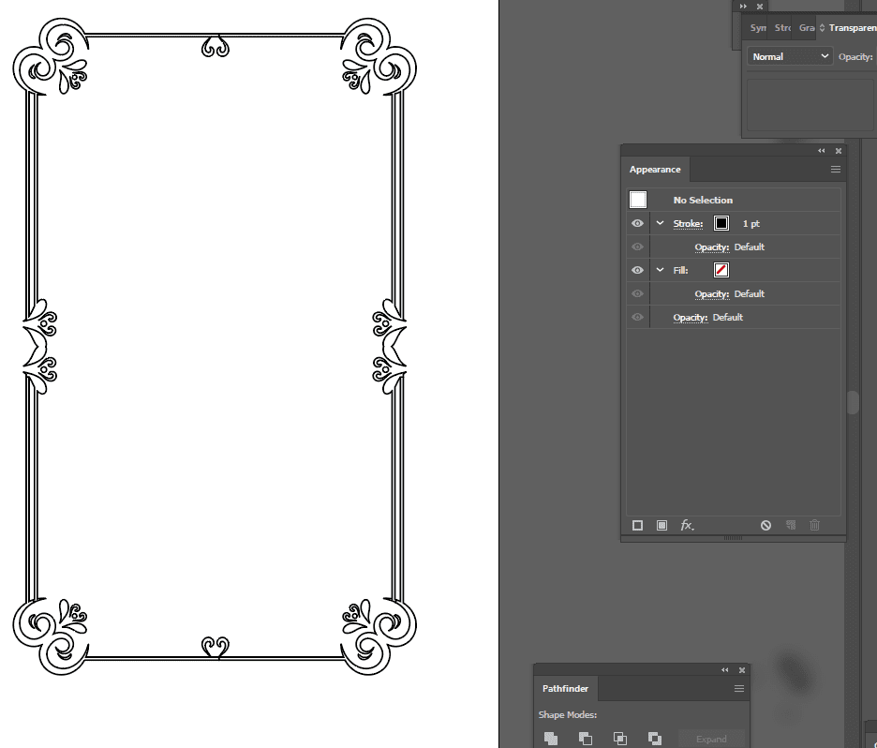This screenshot has height=748, width=877.
Task: Apply Intersect shape mode in Pathfinder
Action: click(x=619, y=739)
